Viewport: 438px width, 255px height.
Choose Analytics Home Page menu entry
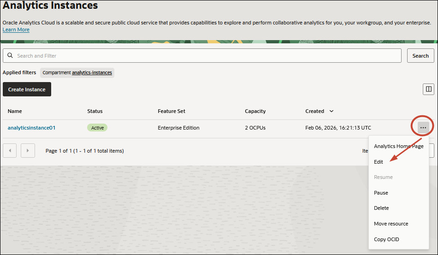point(398,146)
